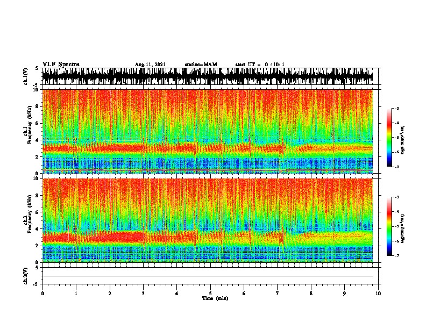This screenshot has width=426, height=329.
Task: Click time axis tick label '2'
Action: pyautogui.click(x=110, y=294)
